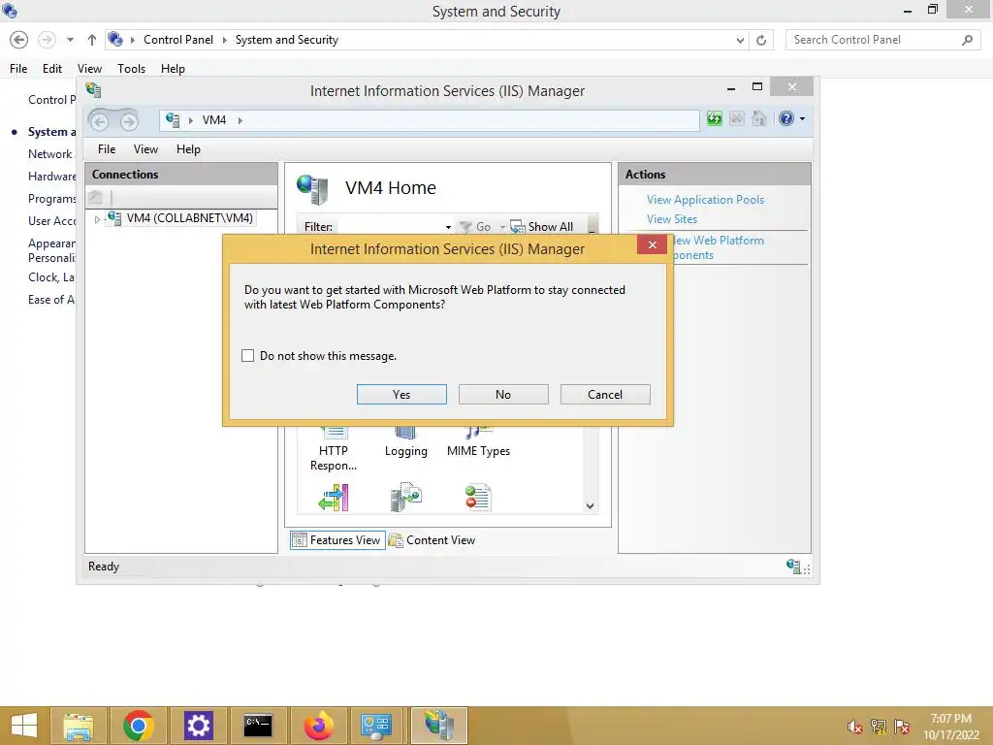This screenshot has width=993, height=745.
Task: Expand breadcrumb arrow after VM4
Action: 240,120
